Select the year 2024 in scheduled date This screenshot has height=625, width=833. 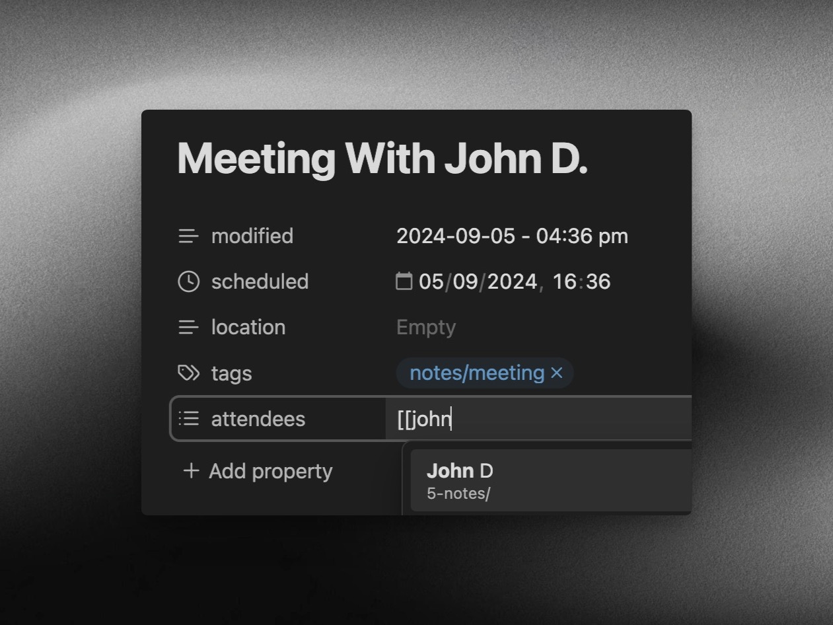(512, 281)
